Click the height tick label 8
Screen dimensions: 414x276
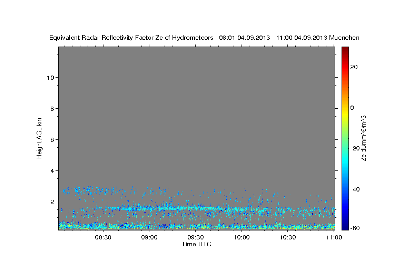(52, 108)
